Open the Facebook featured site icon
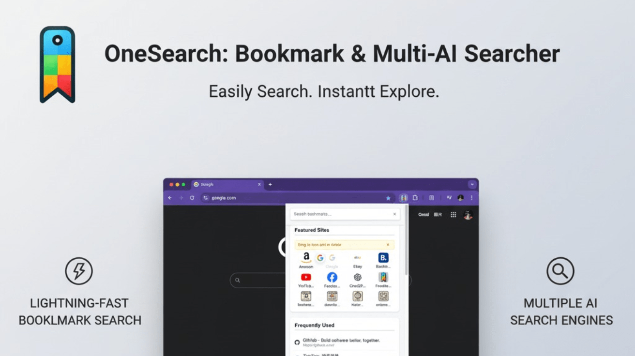The width and height of the screenshot is (635, 356). 332,277
